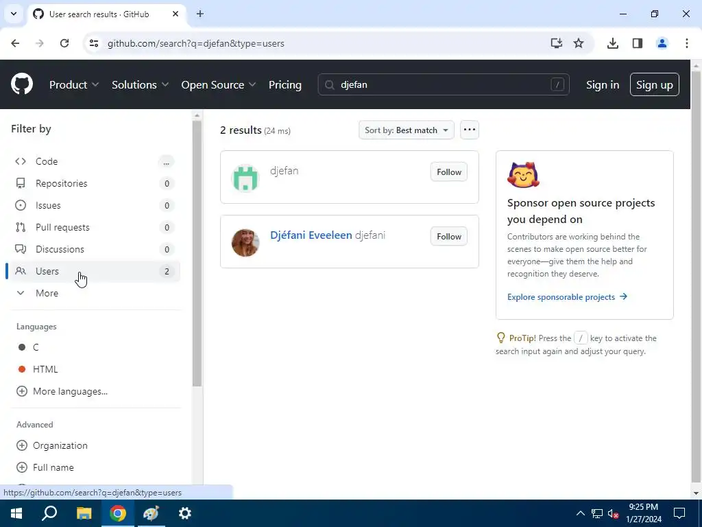Click the Sign up button

655,84
